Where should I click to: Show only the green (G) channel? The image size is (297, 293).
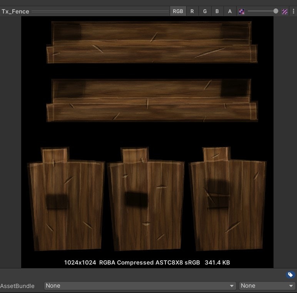coord(205,12)
